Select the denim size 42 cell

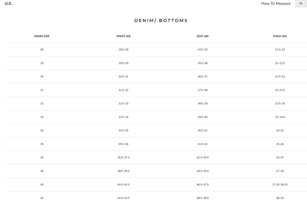(42, 198)
